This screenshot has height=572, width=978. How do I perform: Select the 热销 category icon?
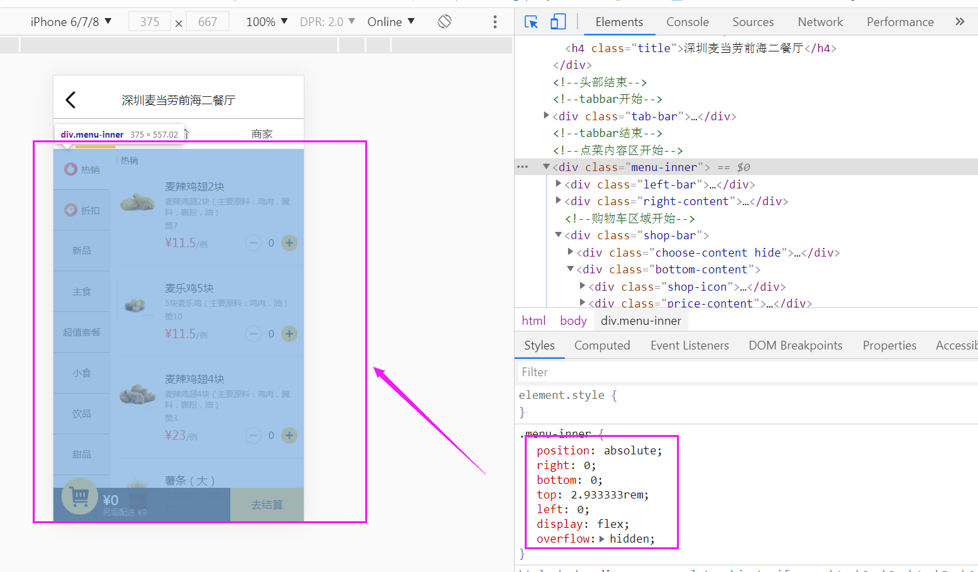[71, 169]
